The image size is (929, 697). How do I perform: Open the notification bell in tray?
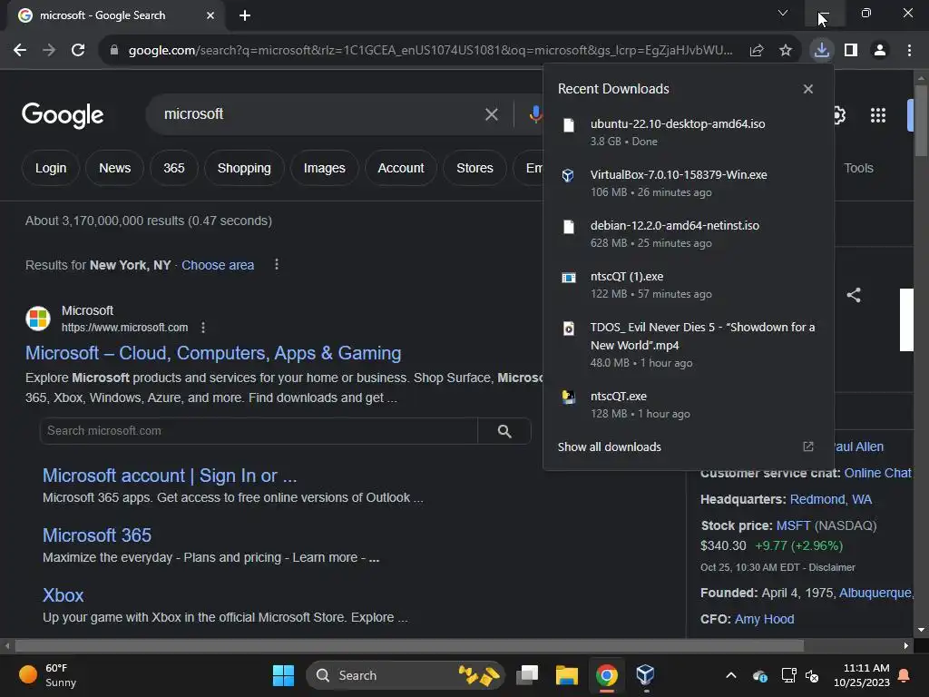tap(905, 675)
